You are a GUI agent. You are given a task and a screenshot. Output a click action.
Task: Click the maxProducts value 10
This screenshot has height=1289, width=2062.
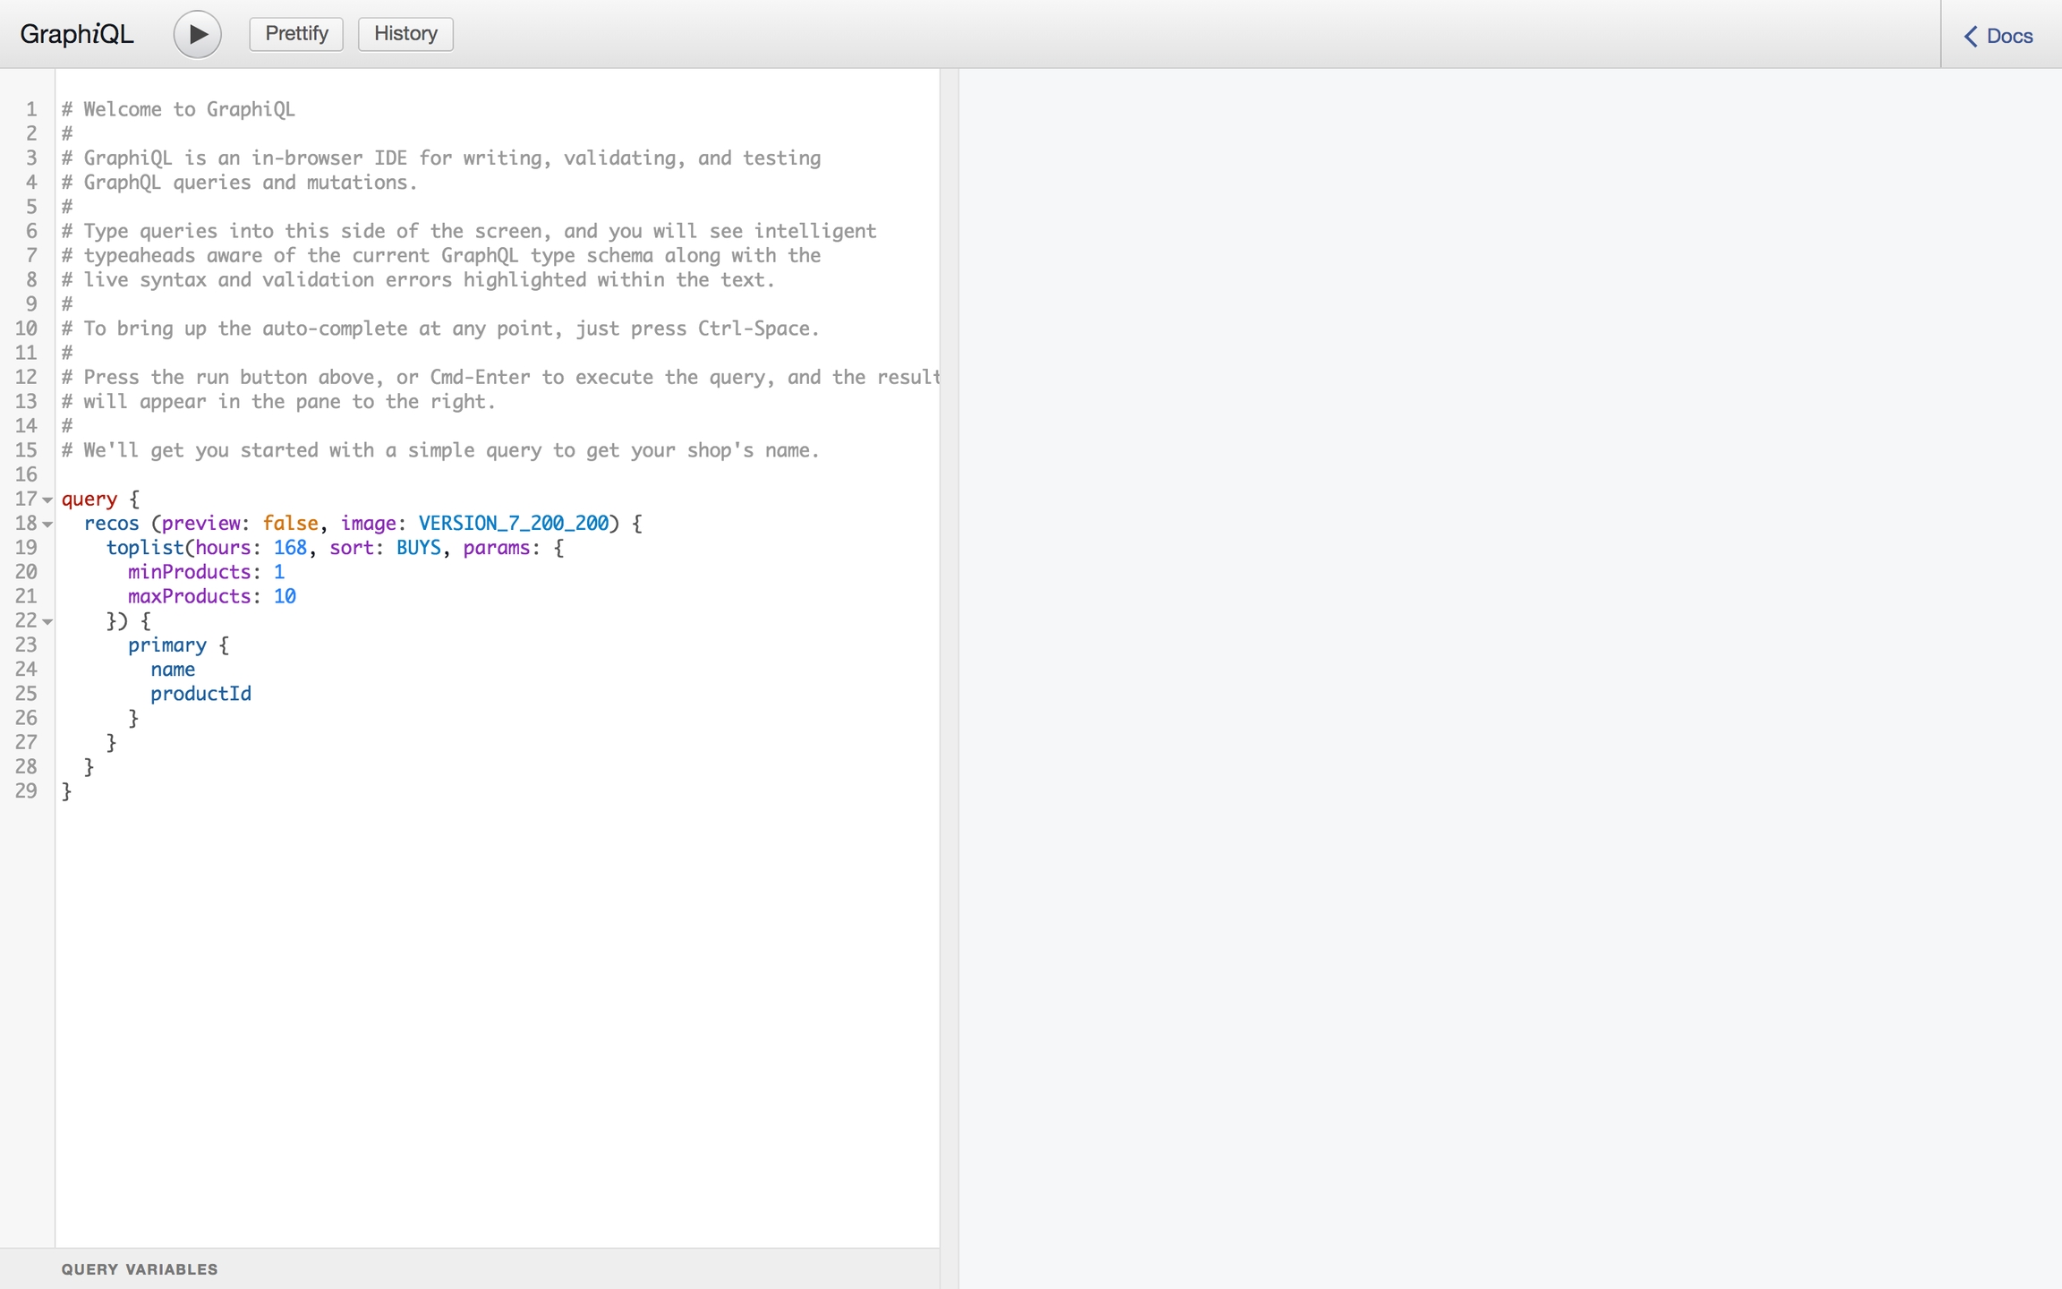coord(285,596)
